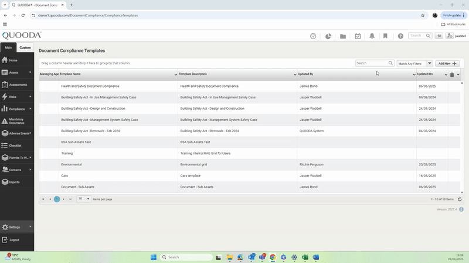Open Mandatory Occurrence in the sidebar
Image resolution: width=469 pixels, height=263 pixels.
(x=17, y=121)
